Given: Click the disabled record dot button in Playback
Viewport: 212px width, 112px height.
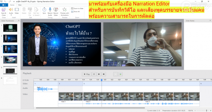Looking at the screenshot, I should pos(115,74).
